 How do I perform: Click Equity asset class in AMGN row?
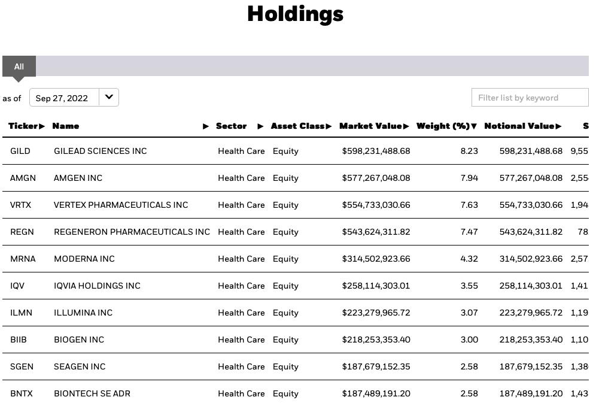click(285, 178)
